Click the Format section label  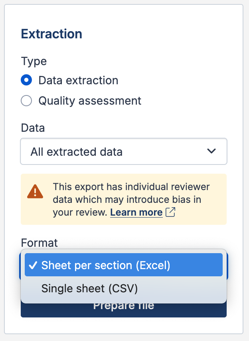tap(39, 243)
